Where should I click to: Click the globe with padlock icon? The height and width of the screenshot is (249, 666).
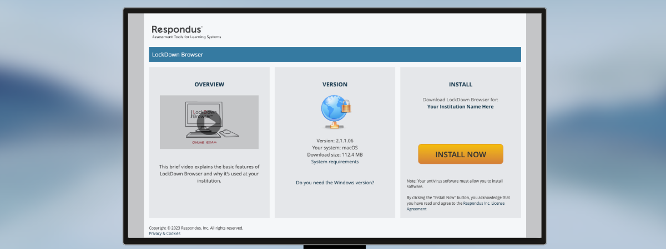335,112
